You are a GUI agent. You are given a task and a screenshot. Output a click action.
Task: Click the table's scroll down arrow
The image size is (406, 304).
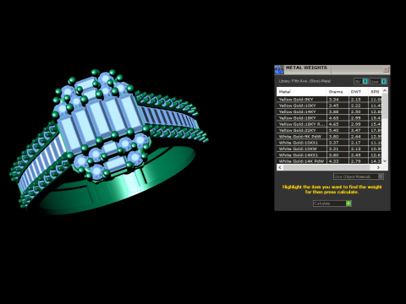385,161
